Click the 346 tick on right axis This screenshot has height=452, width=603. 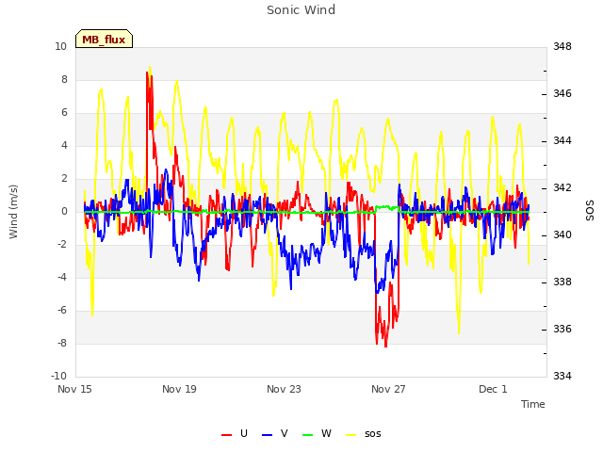(x=562, y=94)
